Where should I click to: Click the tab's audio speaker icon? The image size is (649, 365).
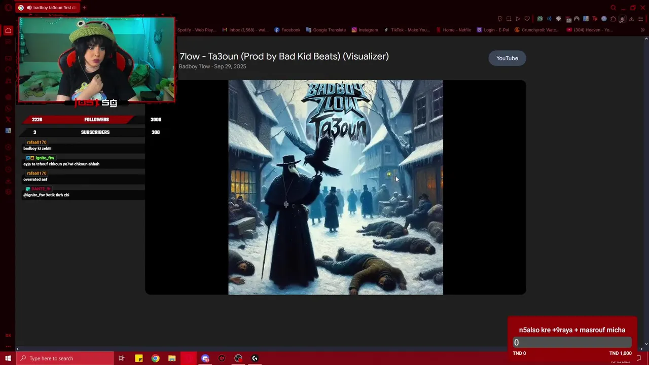click(29, 8)
